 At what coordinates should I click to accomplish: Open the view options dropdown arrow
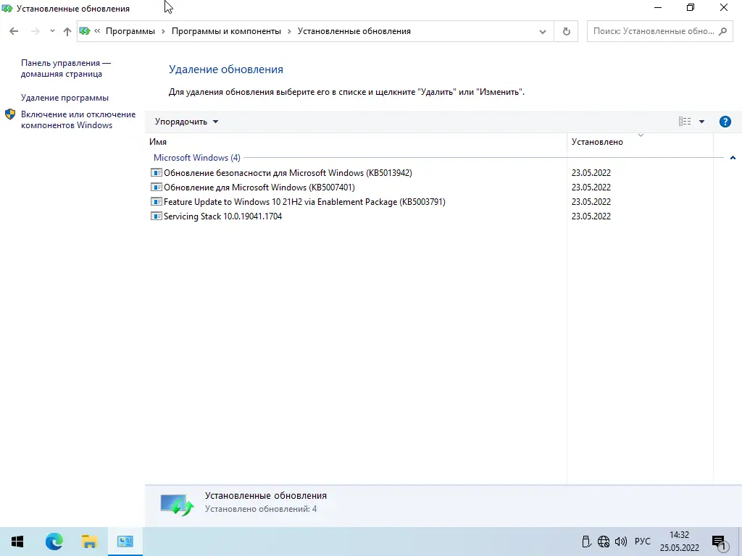click(x=701, y=122)
